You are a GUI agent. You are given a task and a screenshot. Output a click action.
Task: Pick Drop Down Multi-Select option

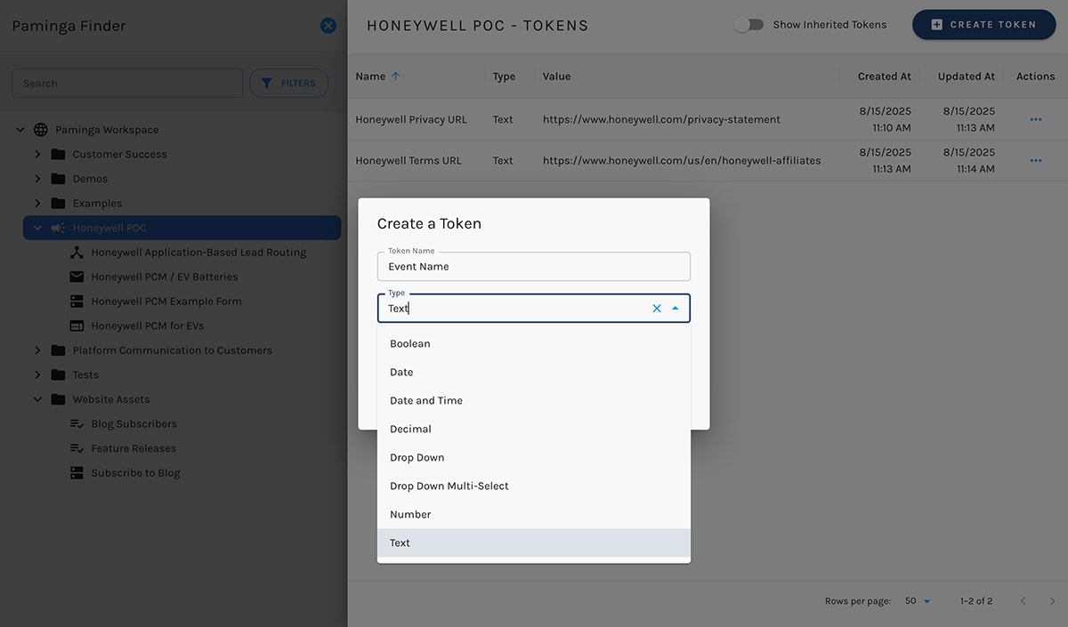point(534,486)
